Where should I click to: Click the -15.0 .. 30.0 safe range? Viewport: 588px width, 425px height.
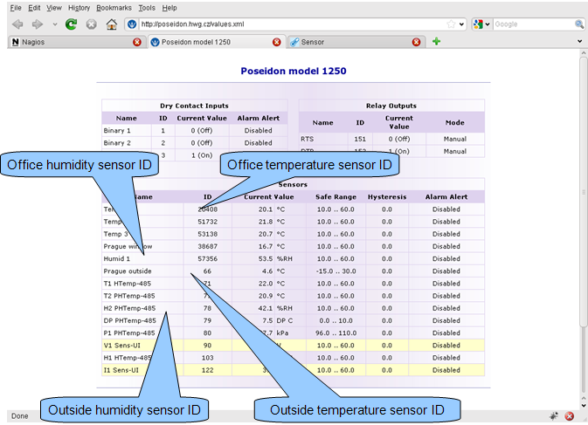336,271
